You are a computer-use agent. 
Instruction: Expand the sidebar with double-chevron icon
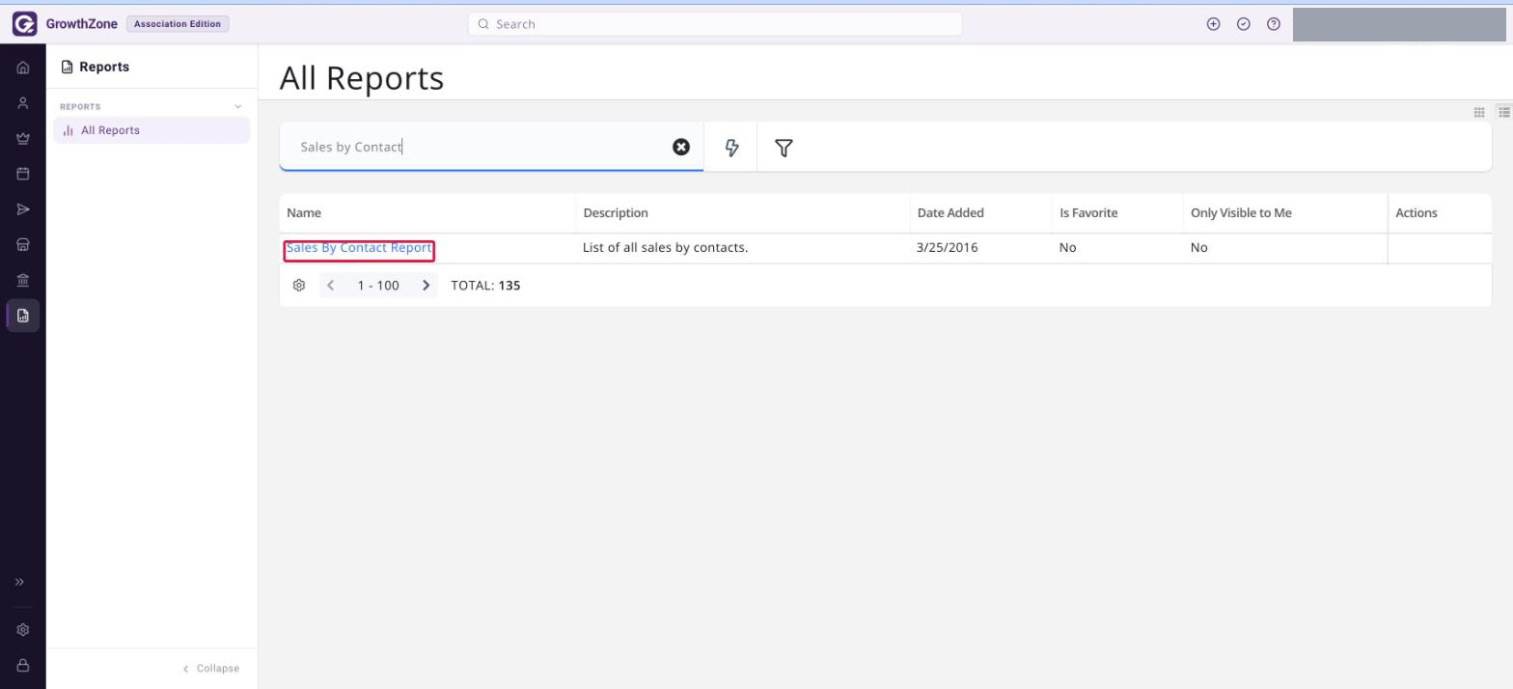(x=19, y=582)
